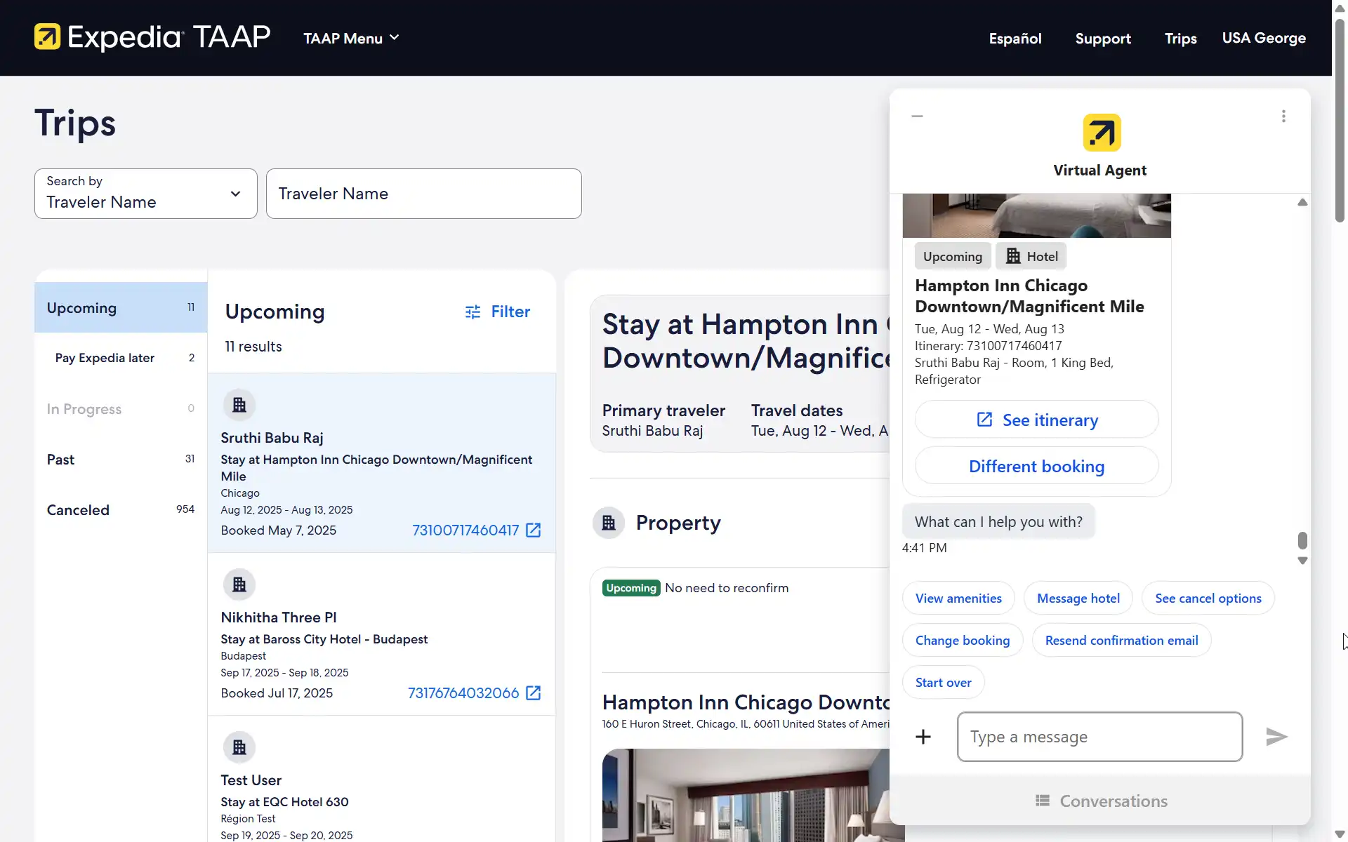Viewport: 1348px width, 842px height.
Task: Choose the Change booking quick reply
Action: click(x=963, y=641)
